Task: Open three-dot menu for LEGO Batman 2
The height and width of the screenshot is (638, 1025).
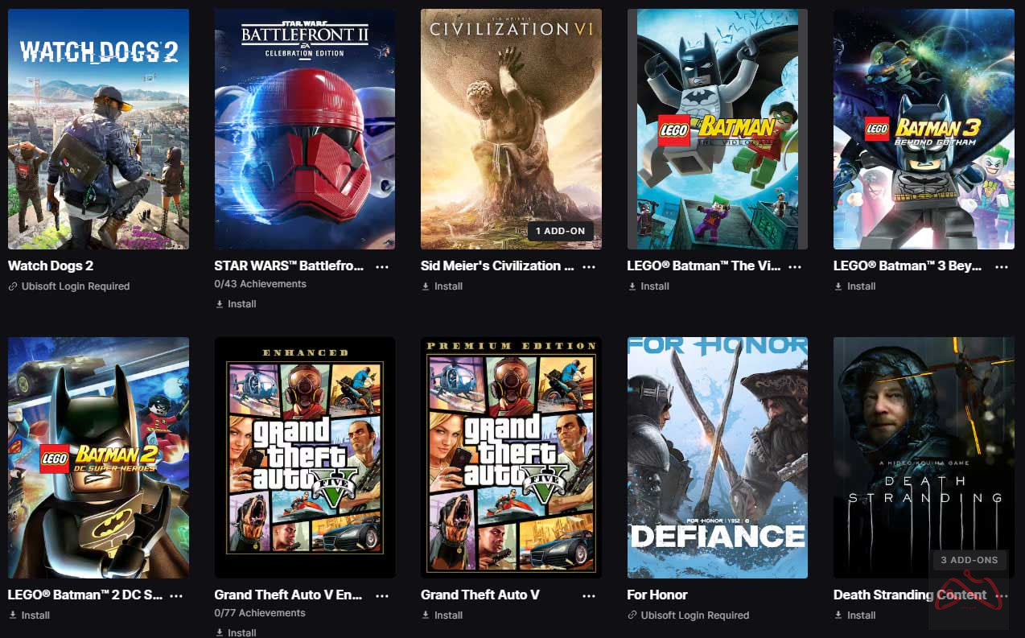Action: [x=176, y=595]
